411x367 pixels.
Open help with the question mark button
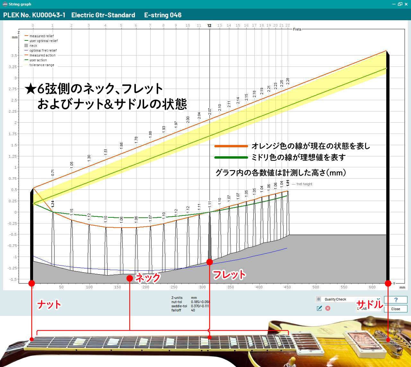pos(396,300)
